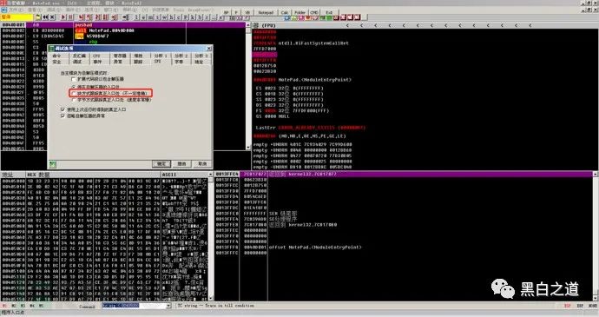Click the disassembly pane scroll-down arrow

point(248,148)
